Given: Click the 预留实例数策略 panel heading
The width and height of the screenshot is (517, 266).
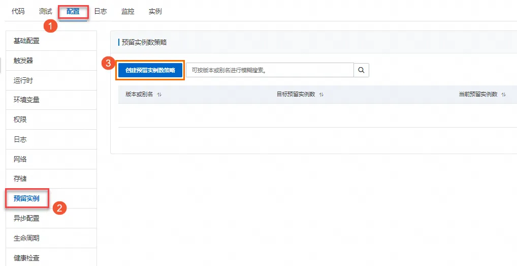Looking at the screenshot, I should (144, 42).
